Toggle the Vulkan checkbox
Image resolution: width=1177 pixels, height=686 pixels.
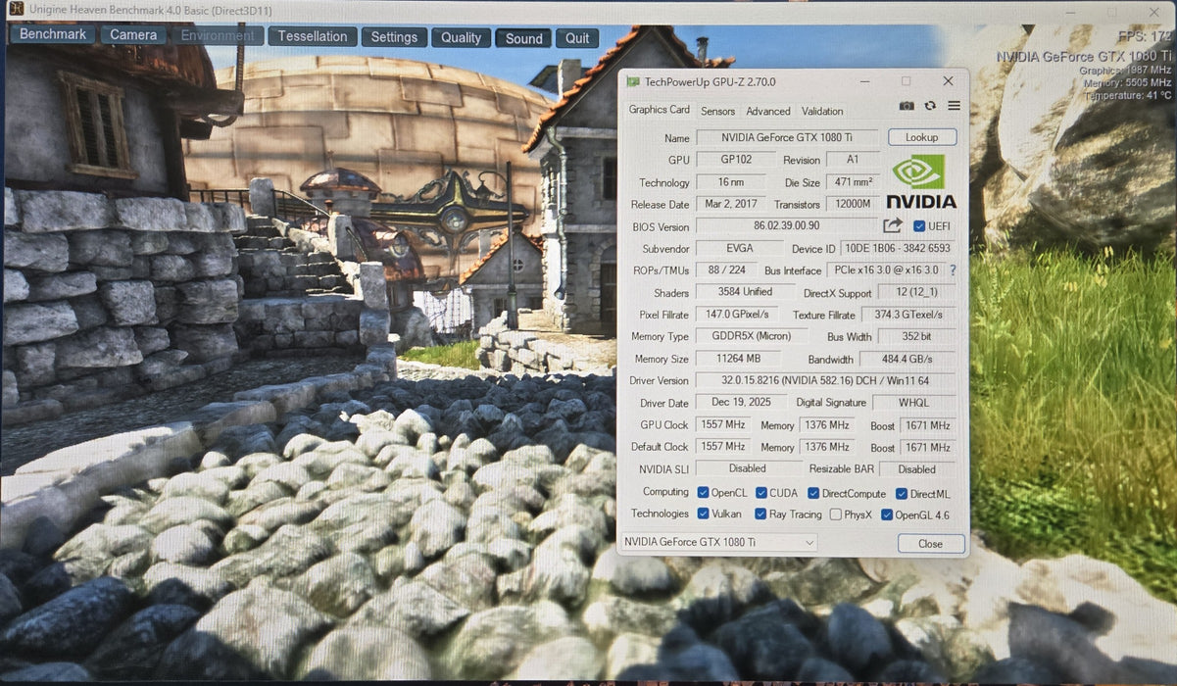coord(703,514)
